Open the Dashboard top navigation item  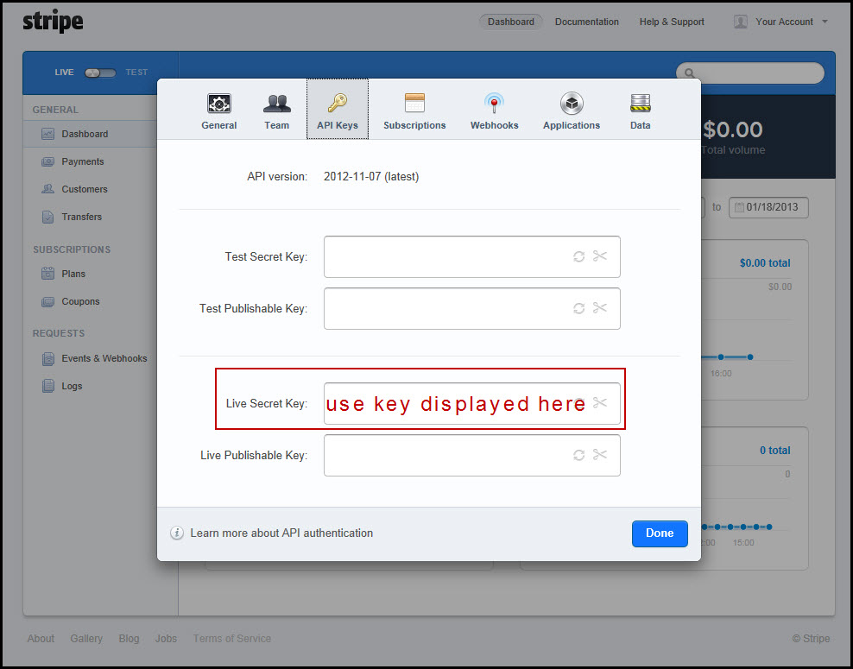click(x=510, y=22)
